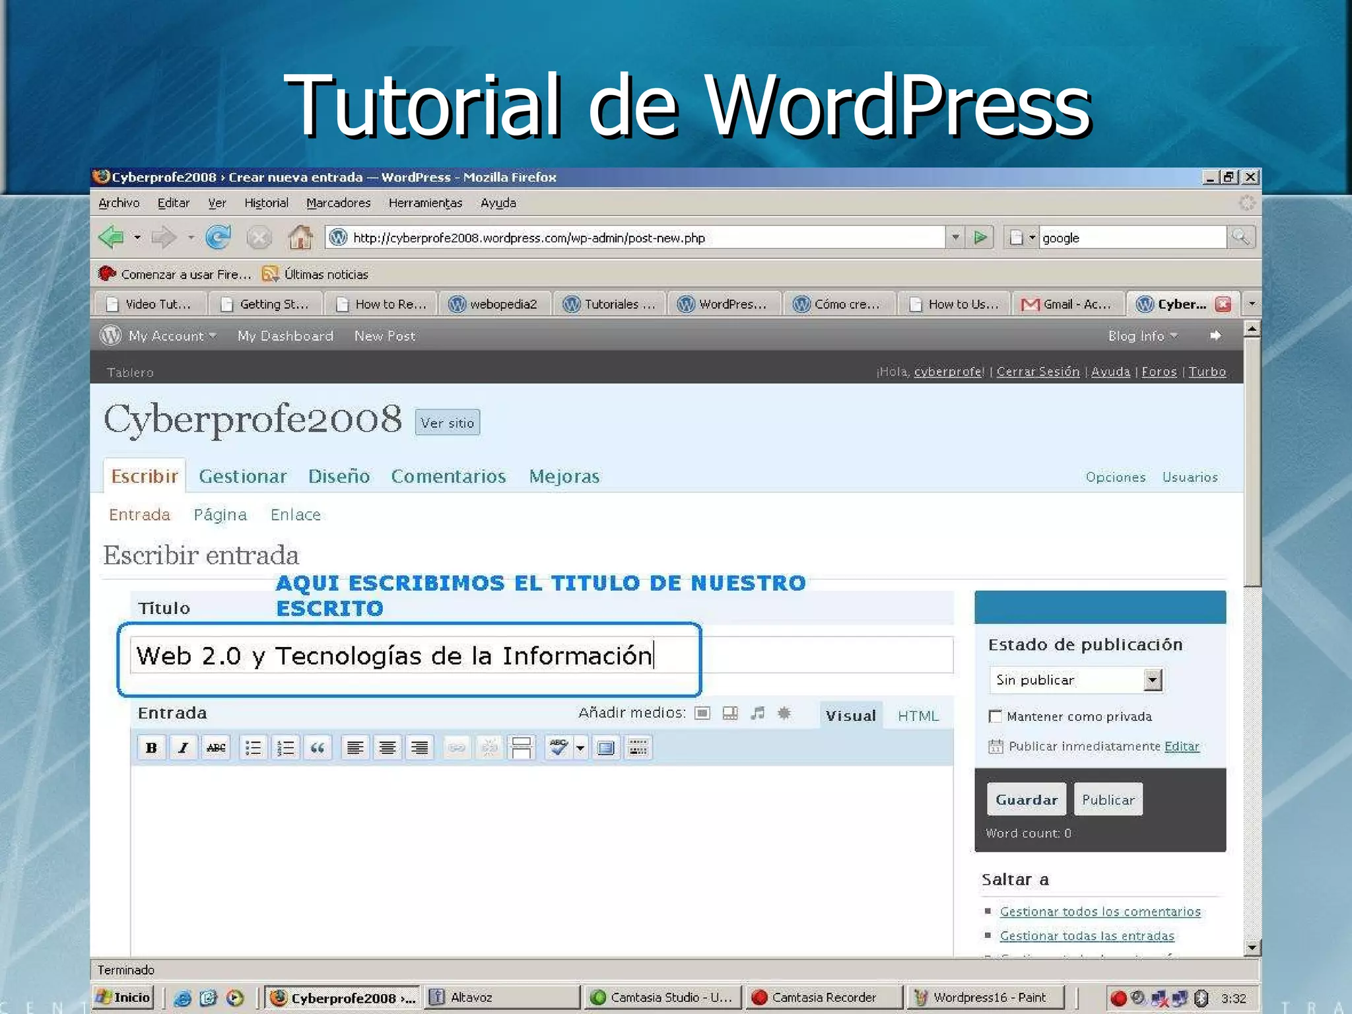Center align the text

(388, 747)
